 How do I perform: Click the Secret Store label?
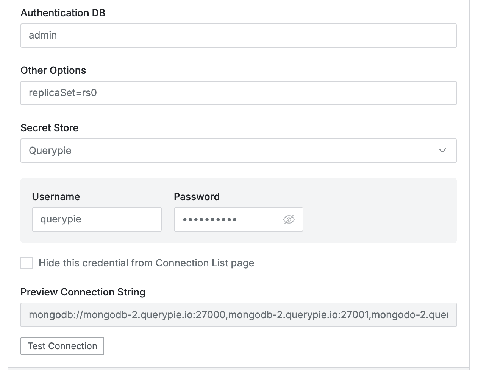tap(49, 127)
